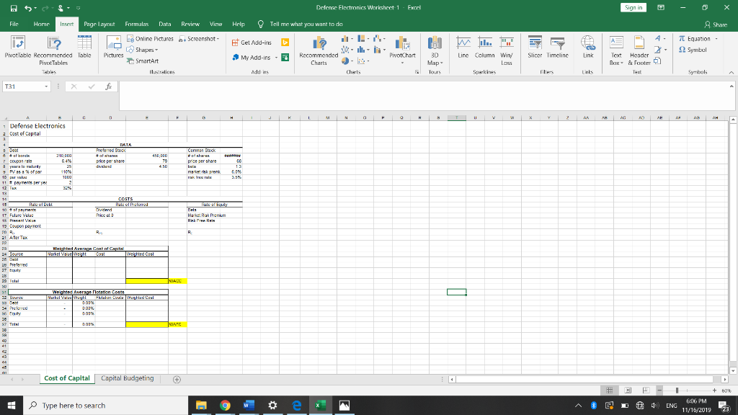
Task: Switch to the Formulas ribbon tab
Action: click(136, 23)
